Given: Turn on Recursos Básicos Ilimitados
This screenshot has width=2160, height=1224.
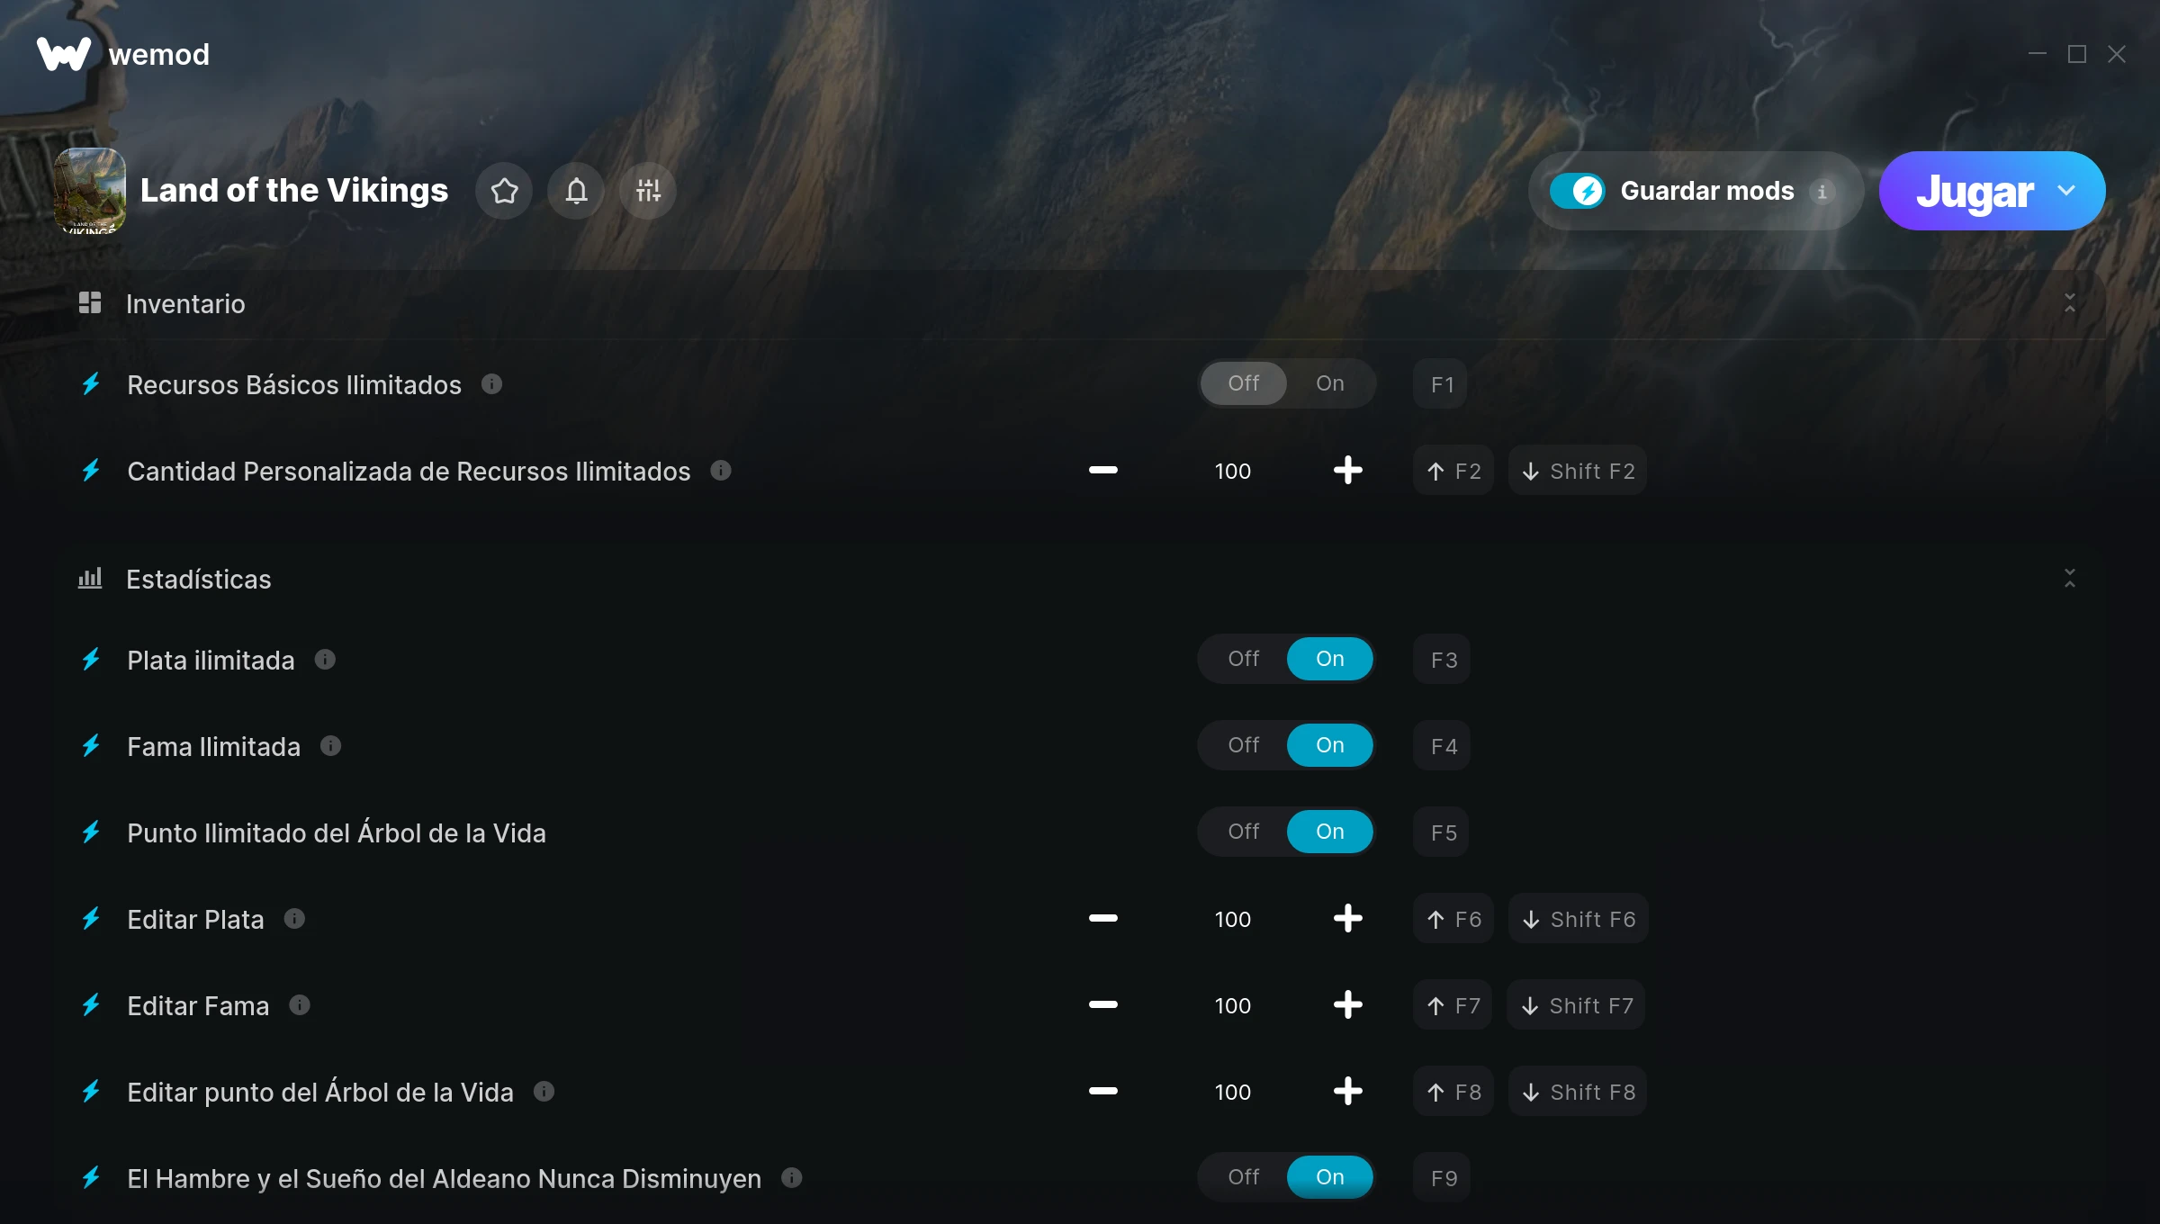Looking at the screenshot, I should 1329,383.
